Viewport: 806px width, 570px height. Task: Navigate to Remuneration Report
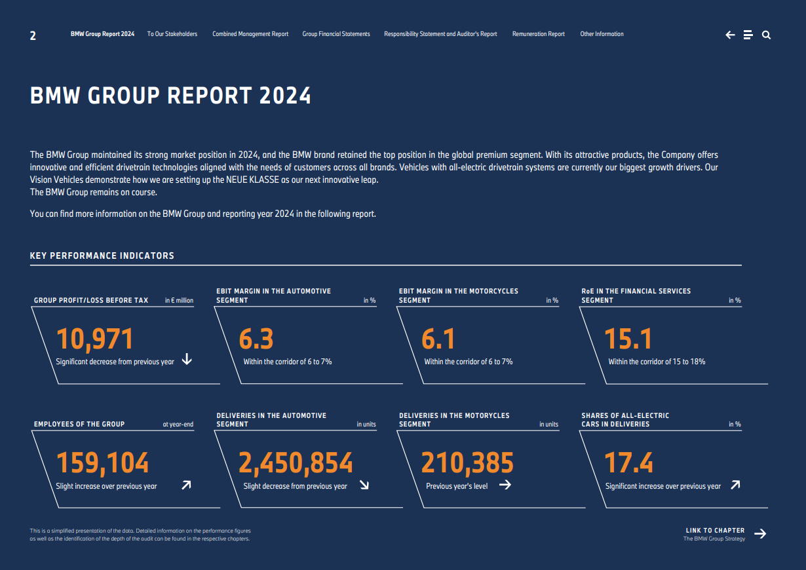click(538, 34)
